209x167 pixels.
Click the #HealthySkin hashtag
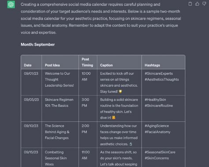click(155, 100)
